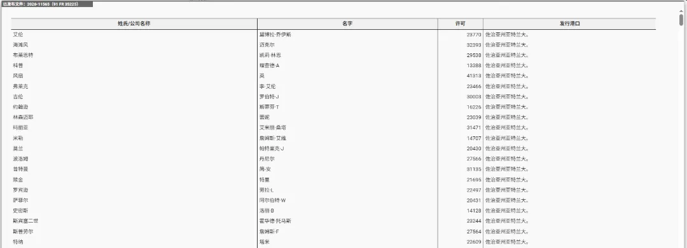Click license number 20430

click(474, 148)
